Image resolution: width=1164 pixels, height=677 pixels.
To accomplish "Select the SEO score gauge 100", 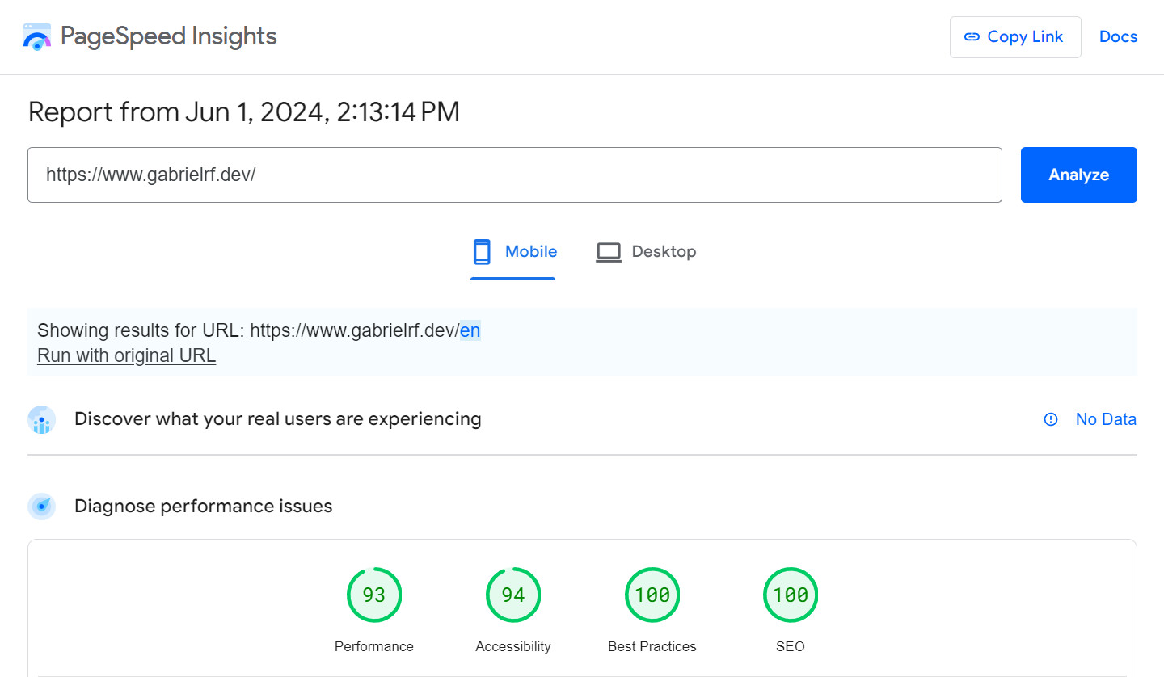I will click(x=791, y=595).
